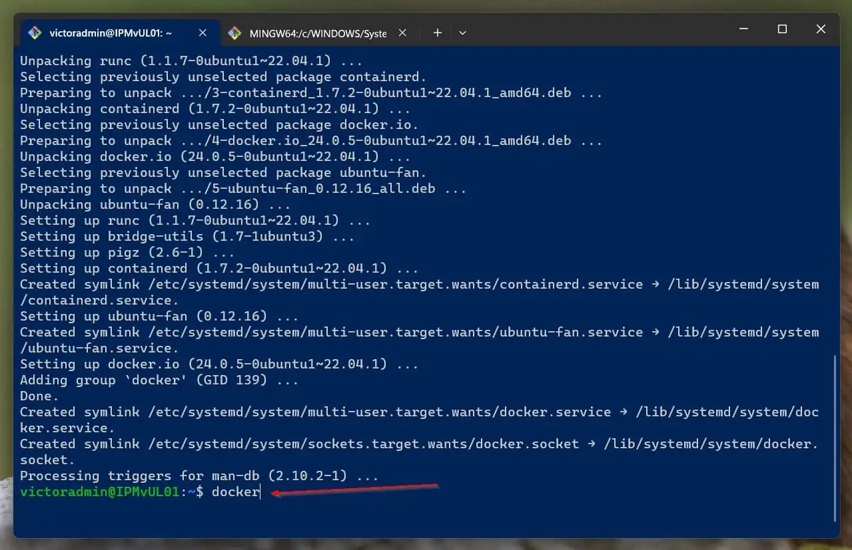Image resolution: width=852 pixels, height=550 pixels.
Task: Click line 'Setting up bridge-utils (1.7-1ubuntu3)'
Action: coord(187,237)
